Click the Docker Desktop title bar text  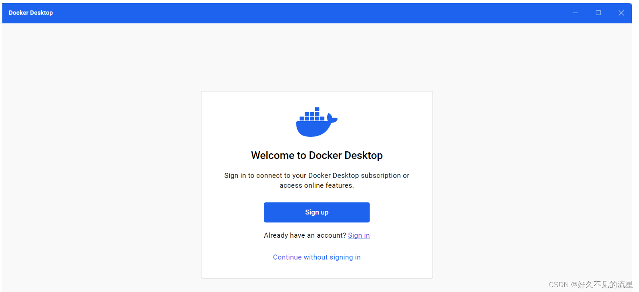point(31,13)
